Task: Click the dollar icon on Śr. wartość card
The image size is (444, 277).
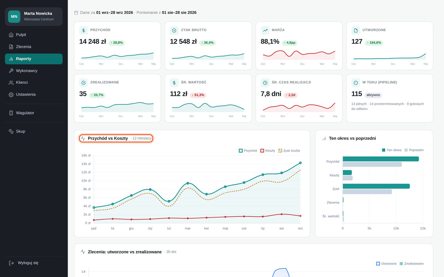Action: click(174, 83)
